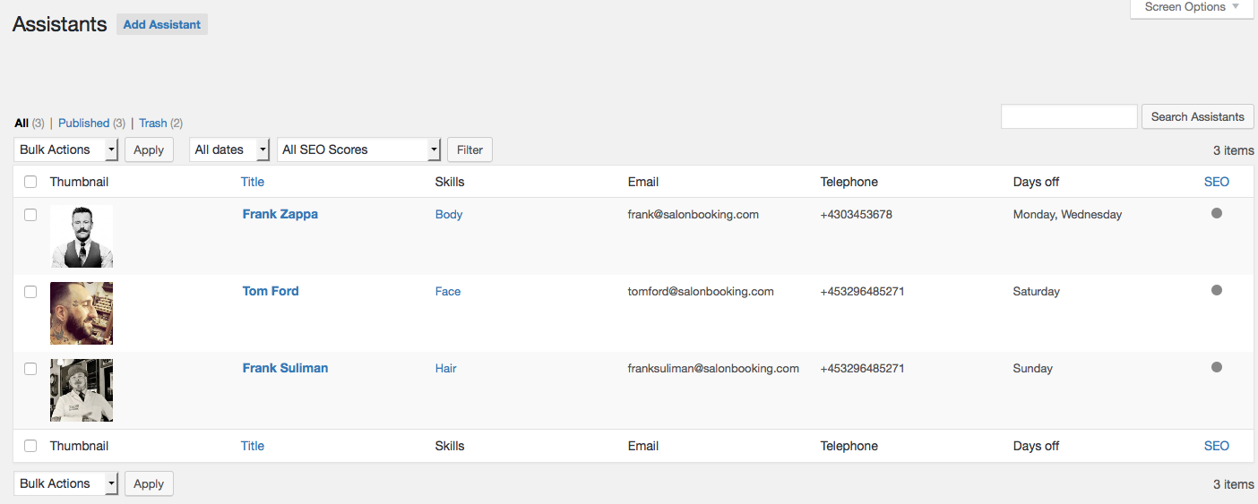Click the SEO score dot for Frank Zappa
The height and width of the screenshot is (504, 1258).
[1216, 213]
